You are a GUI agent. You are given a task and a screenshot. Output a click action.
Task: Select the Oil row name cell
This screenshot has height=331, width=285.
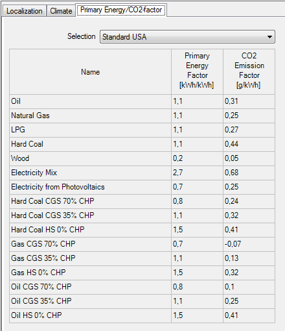click(x=91, y=101)
